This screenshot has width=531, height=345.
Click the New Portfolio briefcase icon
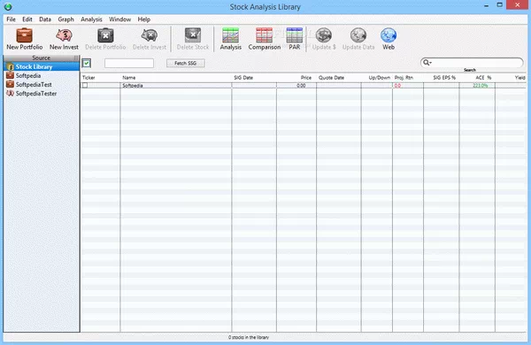tap(25, 35)
